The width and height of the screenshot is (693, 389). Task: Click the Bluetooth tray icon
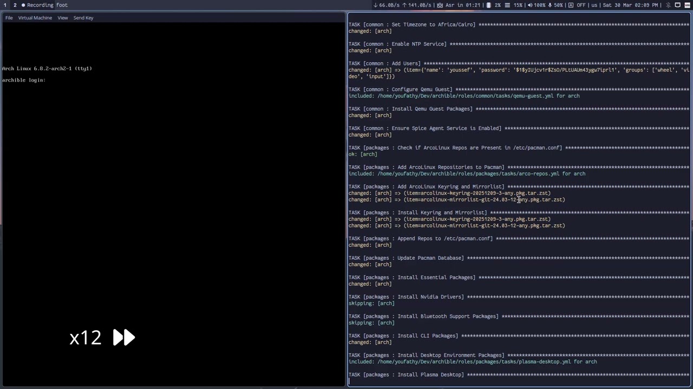click(669, 5)
